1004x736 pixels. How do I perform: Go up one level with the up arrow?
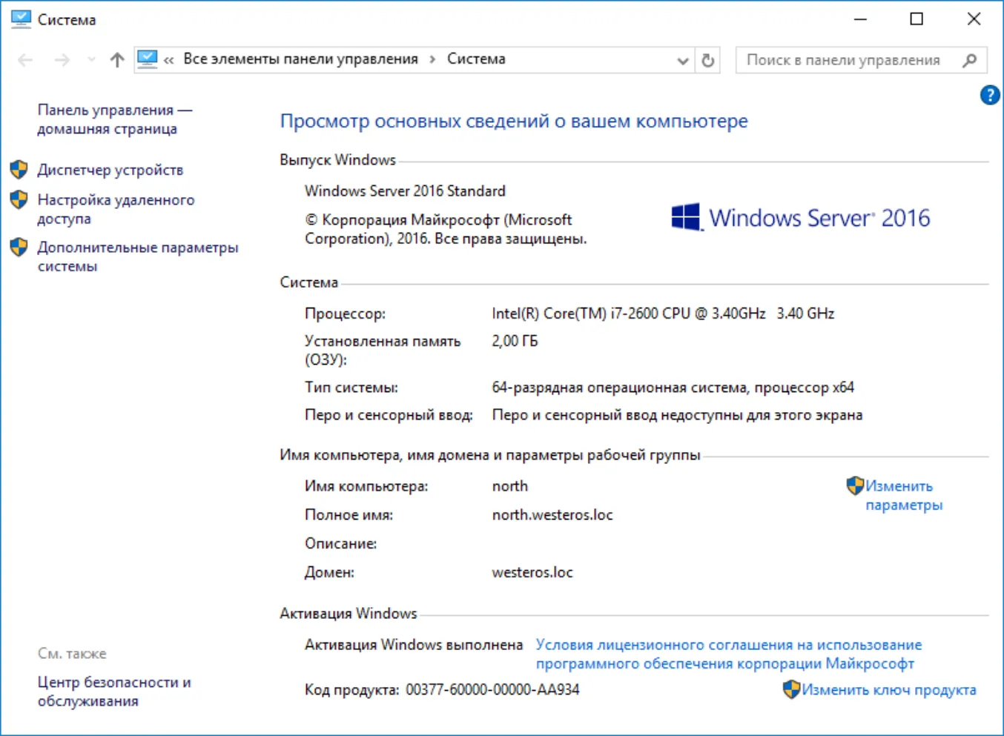coord(117,60)
